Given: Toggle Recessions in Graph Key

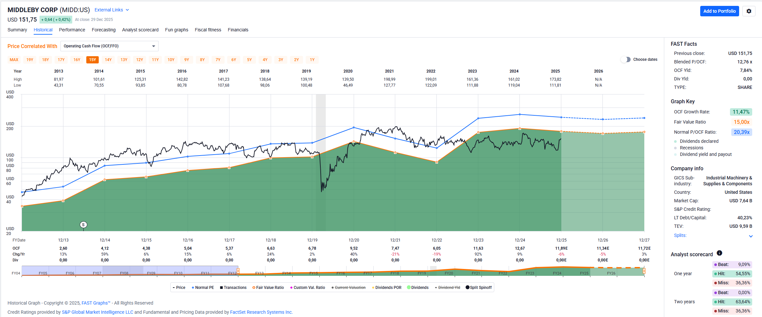Looking at the screenshot, I should coord(675,148).
